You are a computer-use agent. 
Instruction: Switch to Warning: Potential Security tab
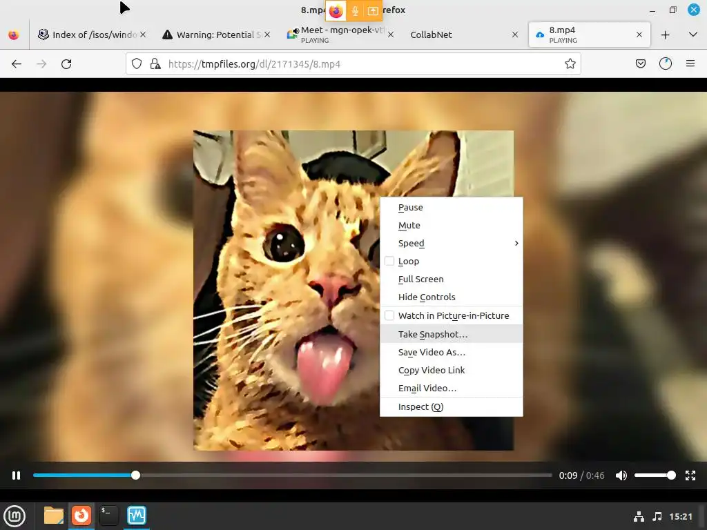point(215,35)
